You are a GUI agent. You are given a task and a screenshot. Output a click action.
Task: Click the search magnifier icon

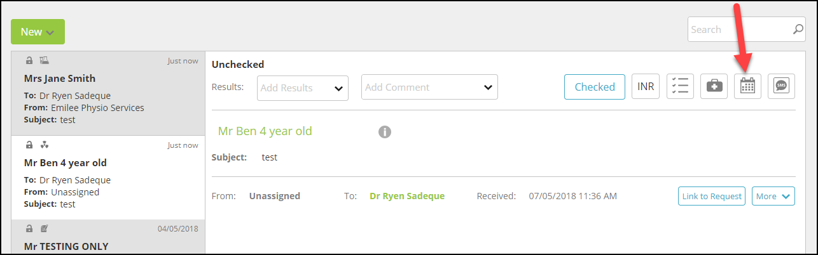pyautogui.click(x=798, y=29)
